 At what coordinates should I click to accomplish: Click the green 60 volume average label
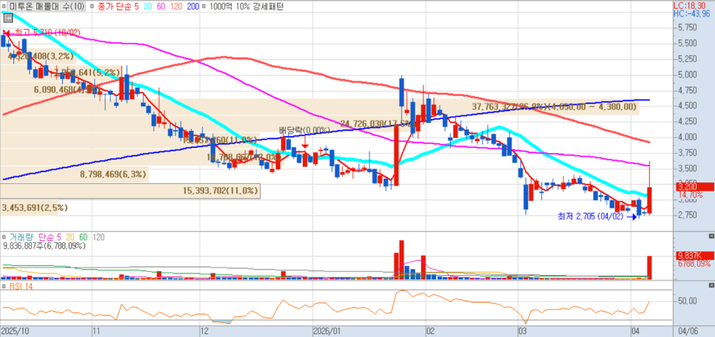[84, 237]
